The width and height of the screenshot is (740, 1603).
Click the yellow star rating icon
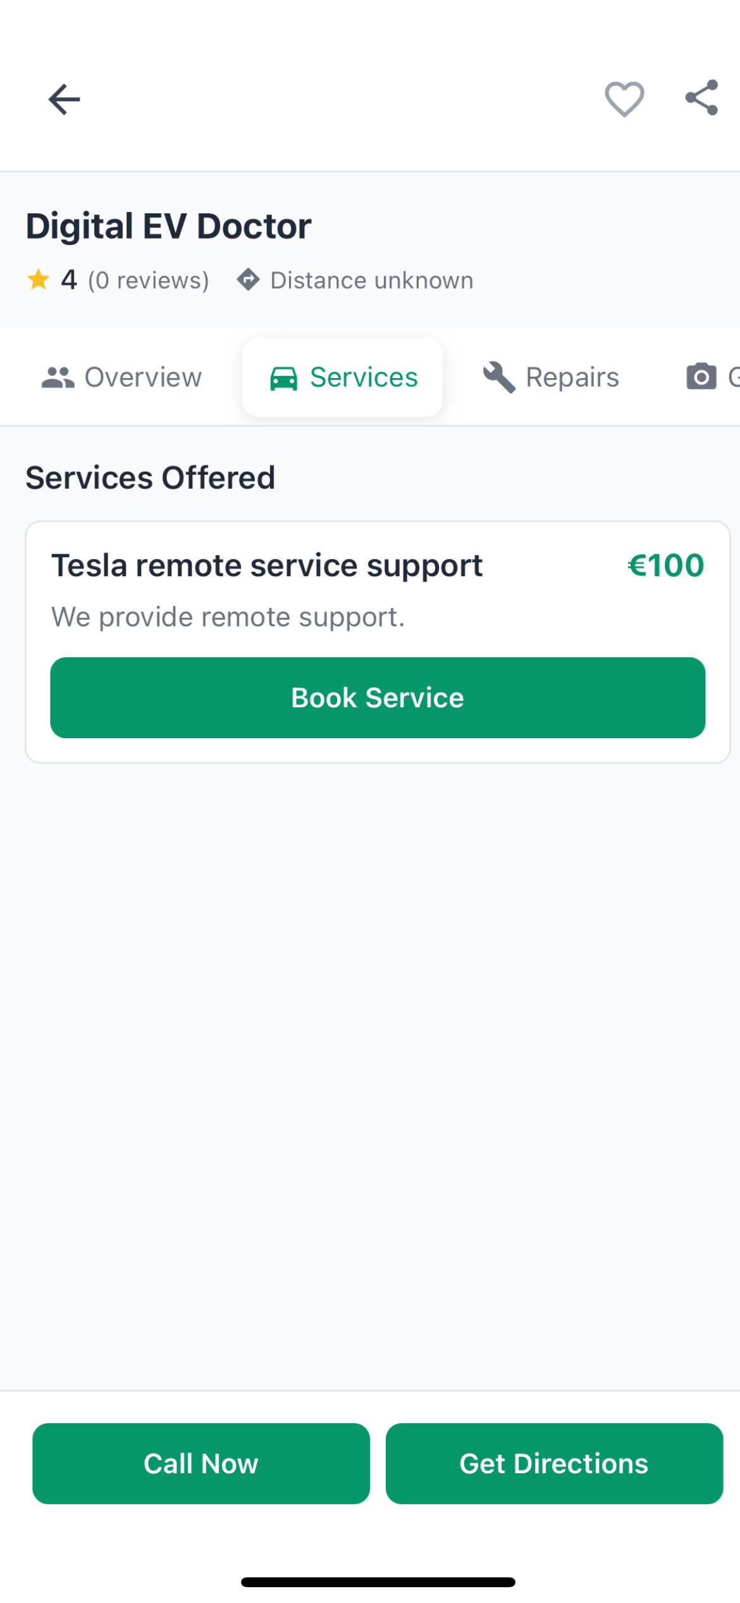[39, 279]
